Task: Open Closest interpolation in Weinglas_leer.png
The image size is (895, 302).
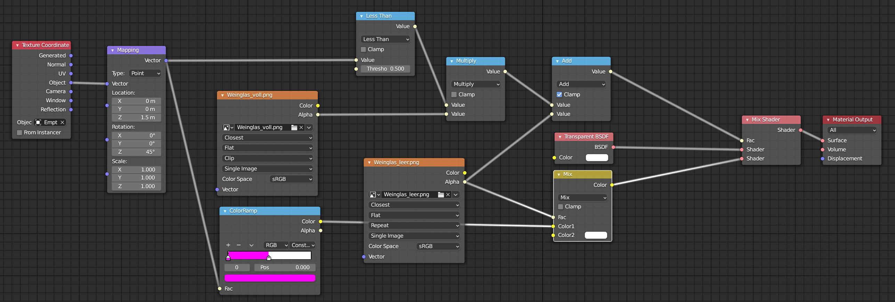Action: tap(414, 205)
